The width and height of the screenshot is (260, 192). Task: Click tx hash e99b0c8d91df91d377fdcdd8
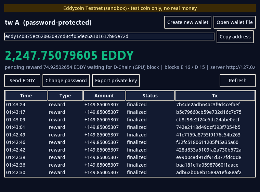click(209, 157)
